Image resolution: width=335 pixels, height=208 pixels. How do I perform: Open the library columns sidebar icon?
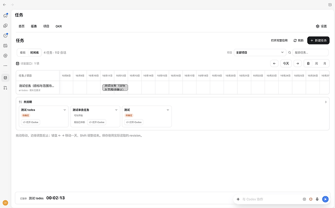point(5,46)
